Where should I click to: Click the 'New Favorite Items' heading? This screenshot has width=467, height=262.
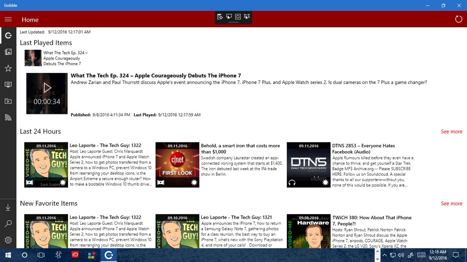(x=49, y=203)
